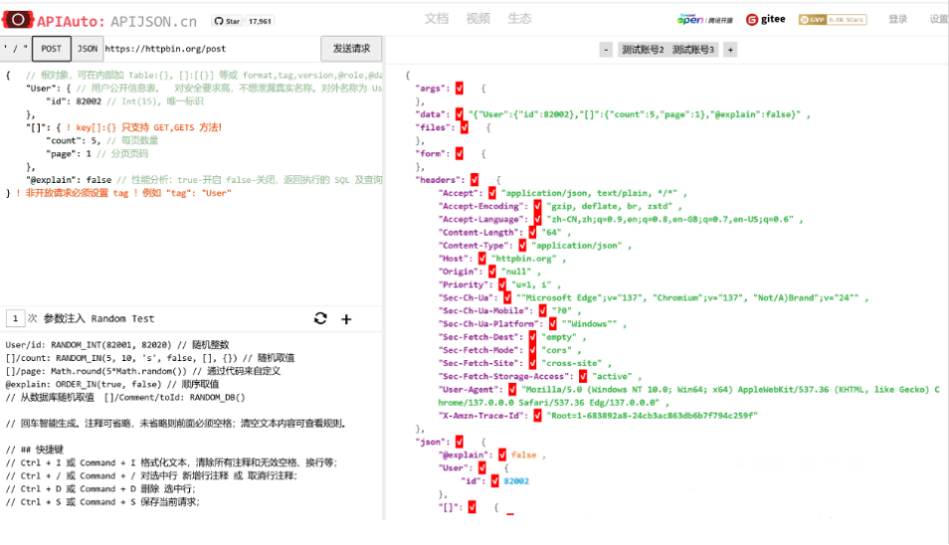
Task: Open the 文档 docs menu
Action: (x=437, y=19)
